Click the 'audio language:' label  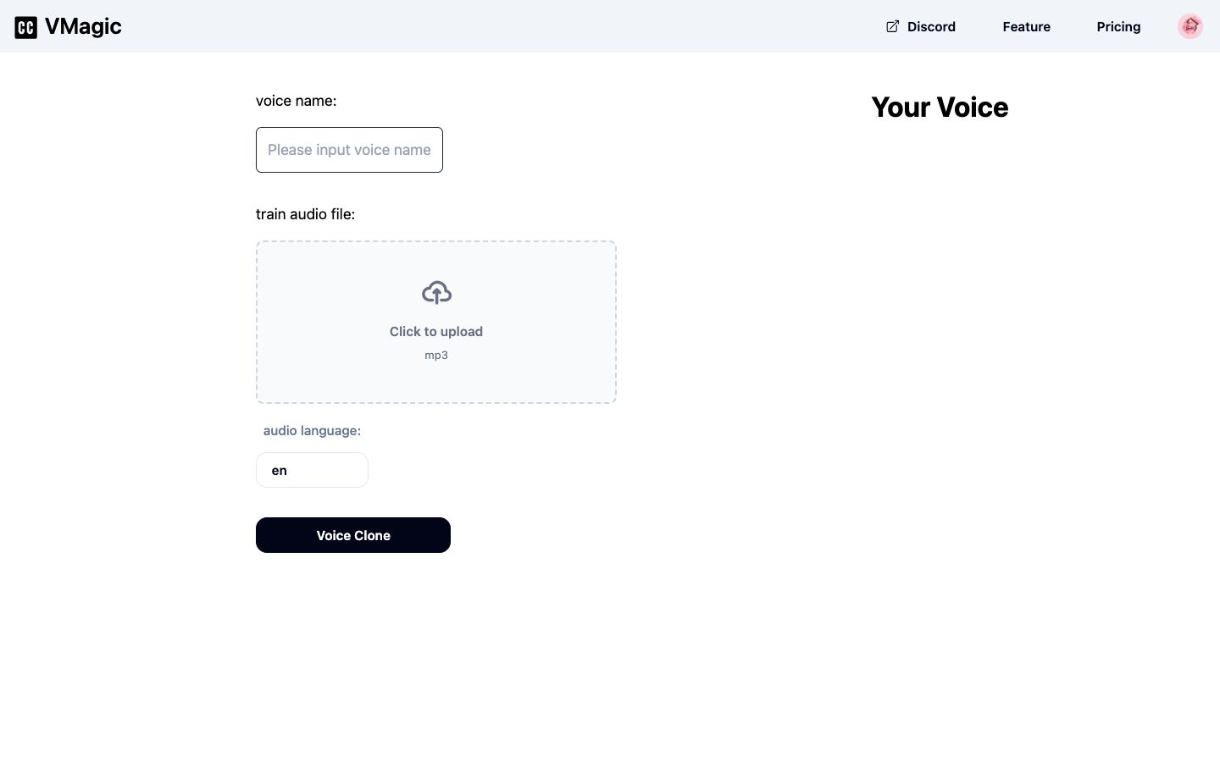pyautogui.click(x=312, y=431)
